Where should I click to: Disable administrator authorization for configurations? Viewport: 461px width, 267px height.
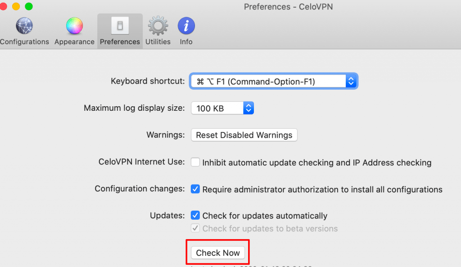195,189
